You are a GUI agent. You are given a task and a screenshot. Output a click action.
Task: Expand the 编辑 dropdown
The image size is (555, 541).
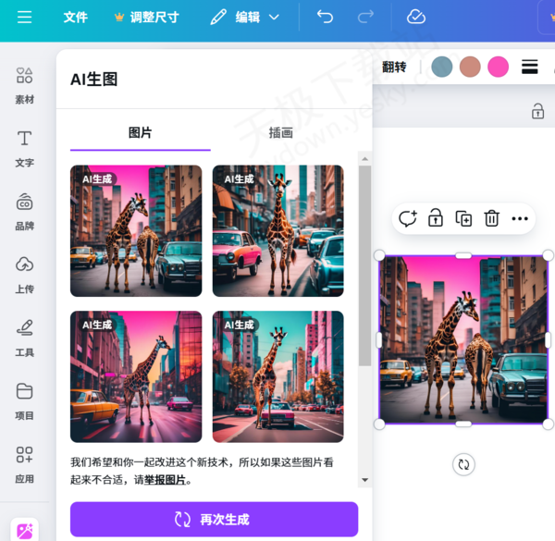245,17
